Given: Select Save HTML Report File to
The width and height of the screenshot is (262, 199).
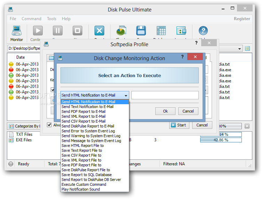Looking at the screenshot, I should tap(95, 146).
